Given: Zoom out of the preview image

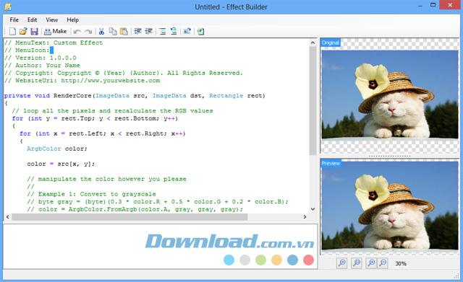Looking at the screenshot, I should 383,263.
